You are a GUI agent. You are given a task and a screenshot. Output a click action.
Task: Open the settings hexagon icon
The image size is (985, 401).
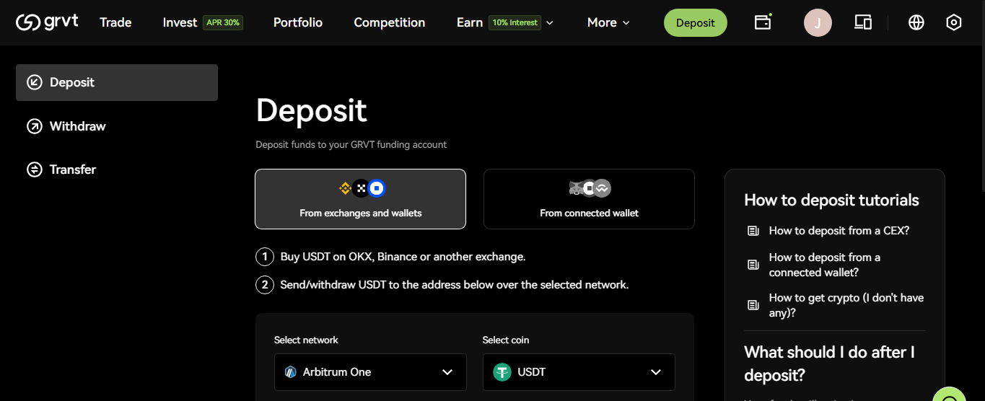coord(954,22)
